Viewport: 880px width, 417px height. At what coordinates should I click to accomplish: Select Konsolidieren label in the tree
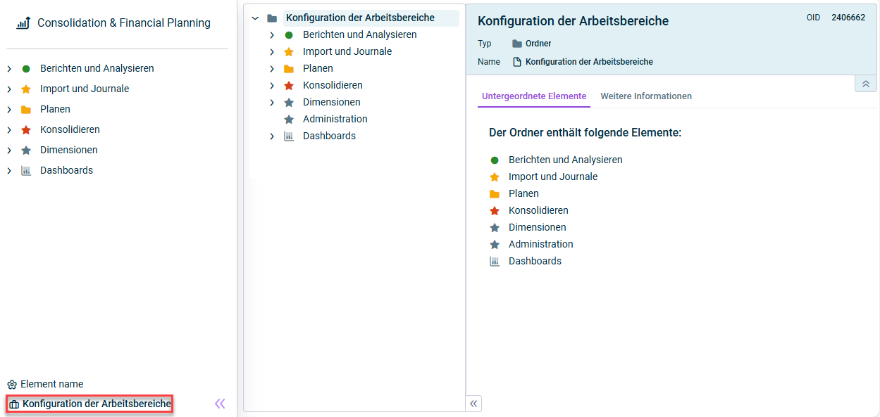click(333, 86)
